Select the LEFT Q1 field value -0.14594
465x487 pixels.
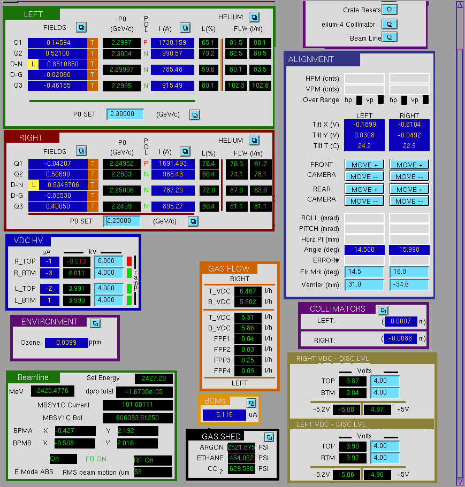(57, 43)
